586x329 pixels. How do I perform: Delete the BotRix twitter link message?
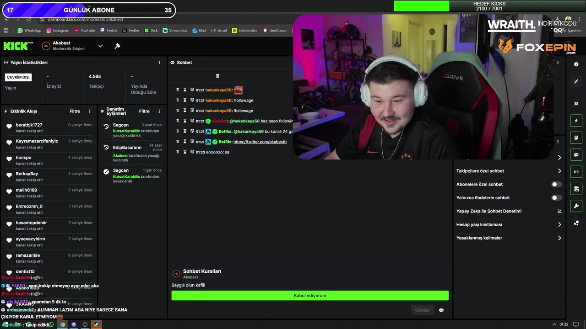[x=178, y=142]
